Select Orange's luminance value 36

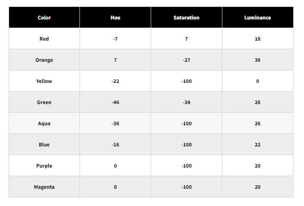tap(257, 60)
